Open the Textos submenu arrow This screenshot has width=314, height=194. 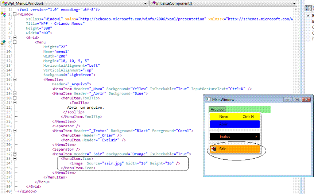257,137
